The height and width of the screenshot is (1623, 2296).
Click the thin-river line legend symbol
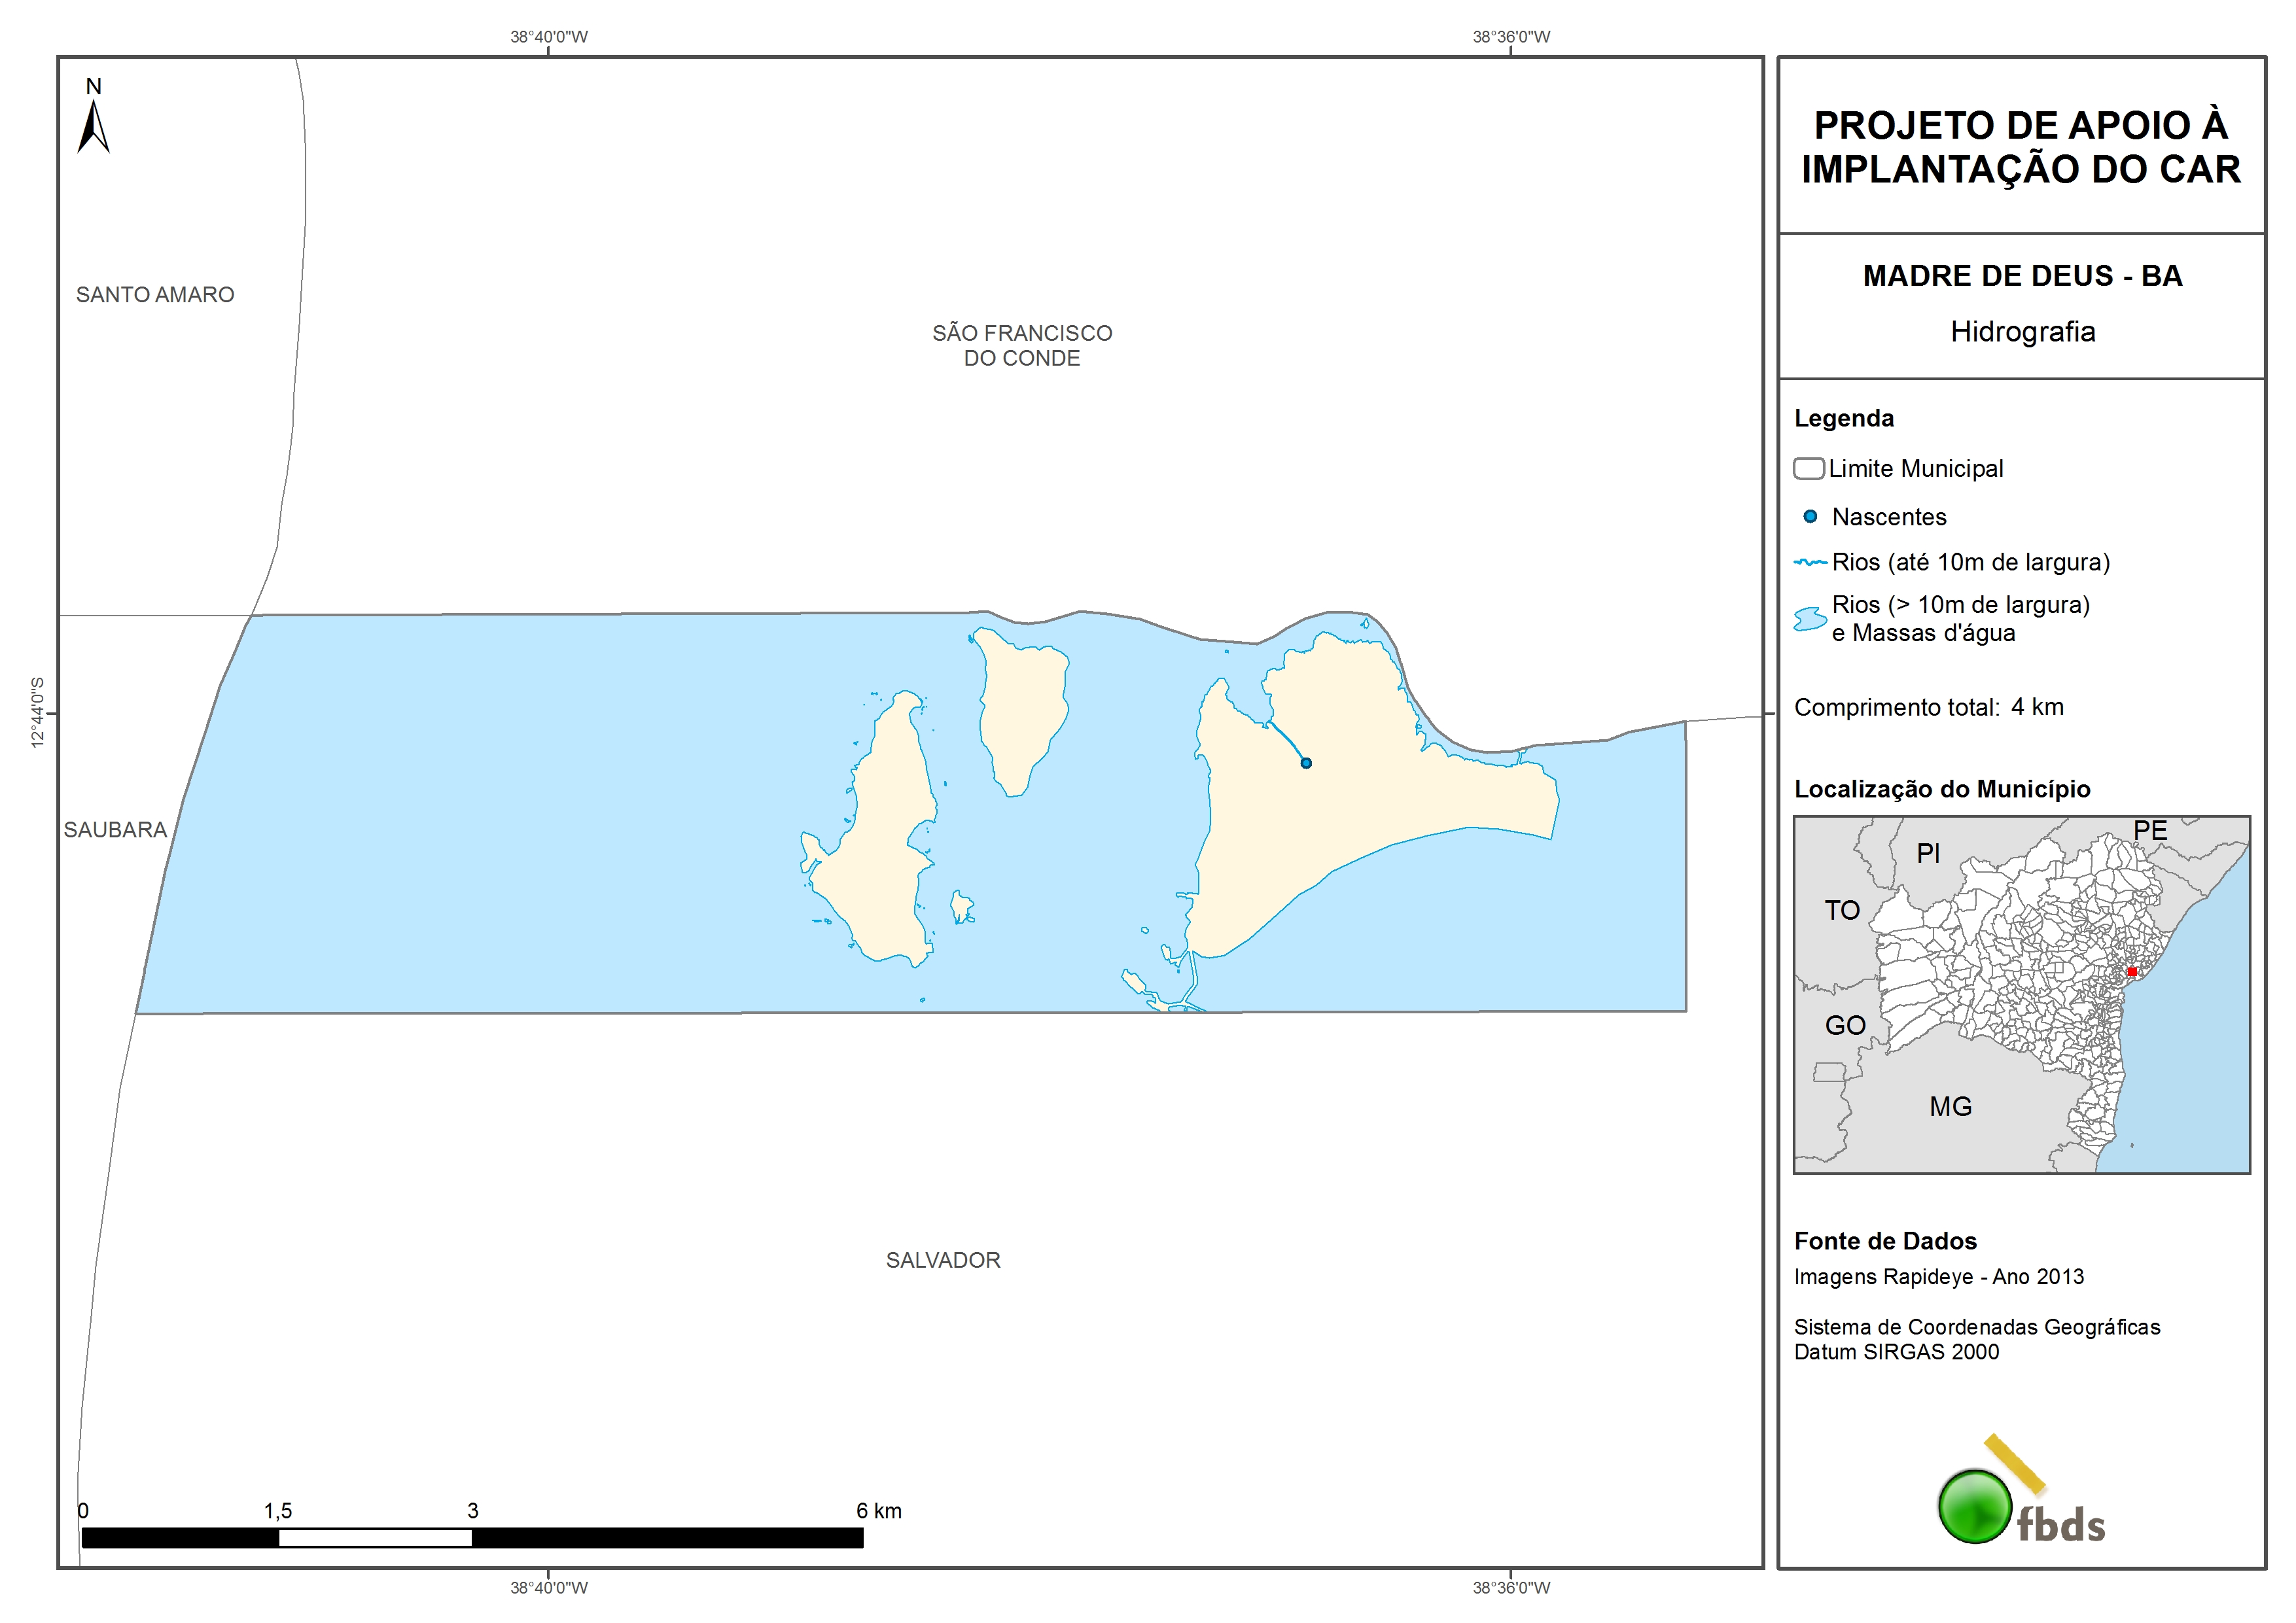tap(1810, 562)
